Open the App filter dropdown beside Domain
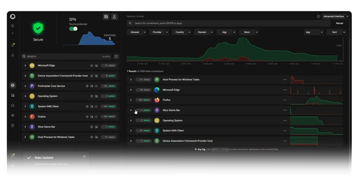The width and height of the screenshot is (356, 186). [227, 32]
